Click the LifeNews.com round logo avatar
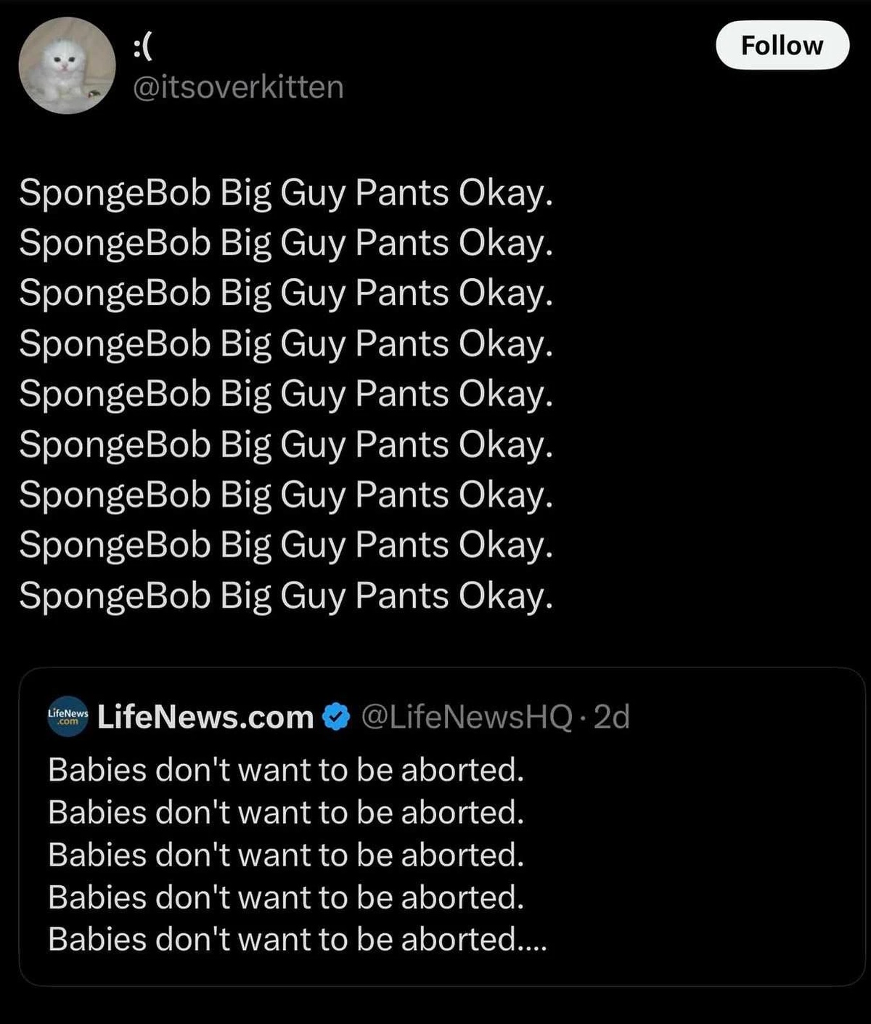871x1024 pixels. pos(68,717)
